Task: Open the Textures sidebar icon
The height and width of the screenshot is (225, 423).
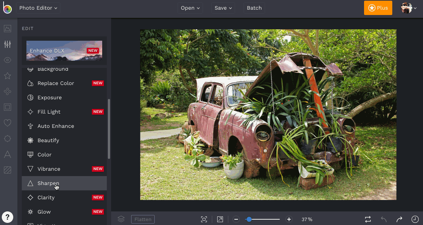Action: click(x=8, y=170)
